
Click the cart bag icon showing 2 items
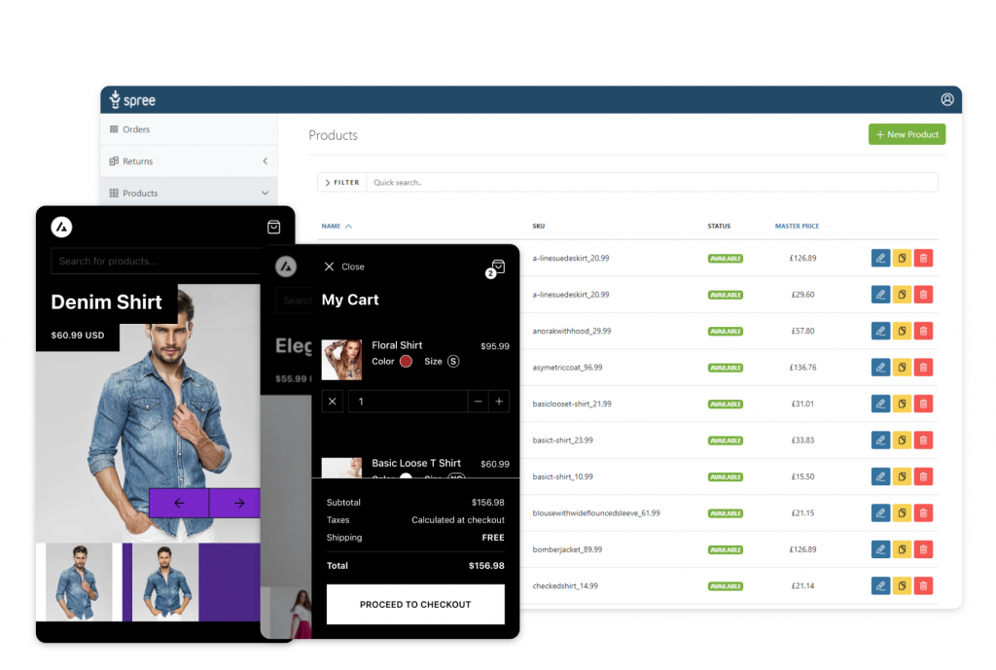496,268
